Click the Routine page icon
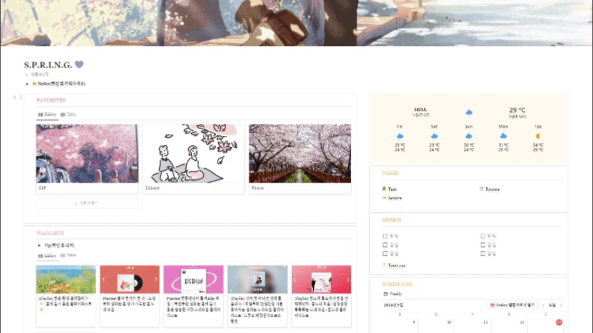The width and height of the screenshot is (593, 333). click(481, 189)
